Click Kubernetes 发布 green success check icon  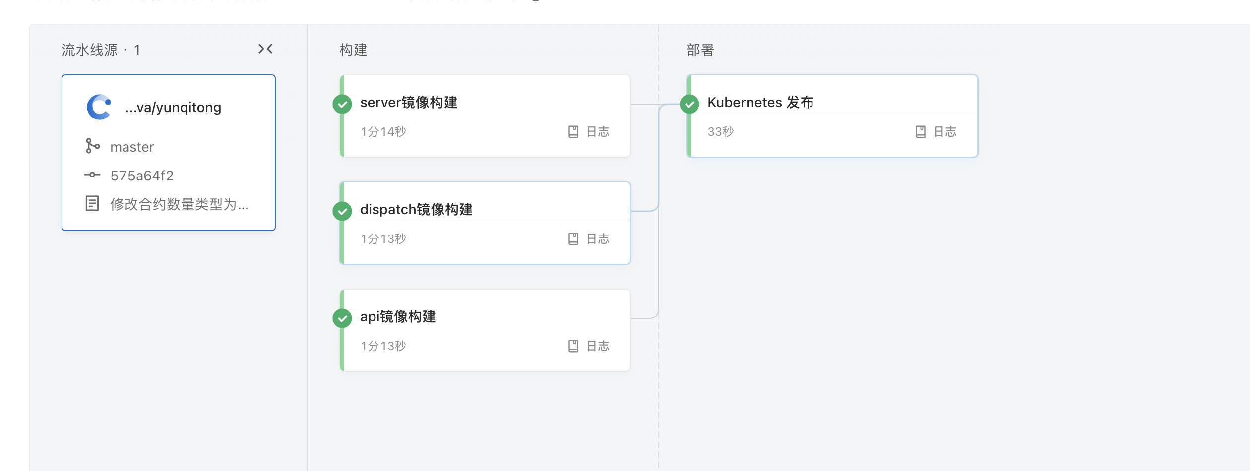pyautogui.click(x=689, y=104)
